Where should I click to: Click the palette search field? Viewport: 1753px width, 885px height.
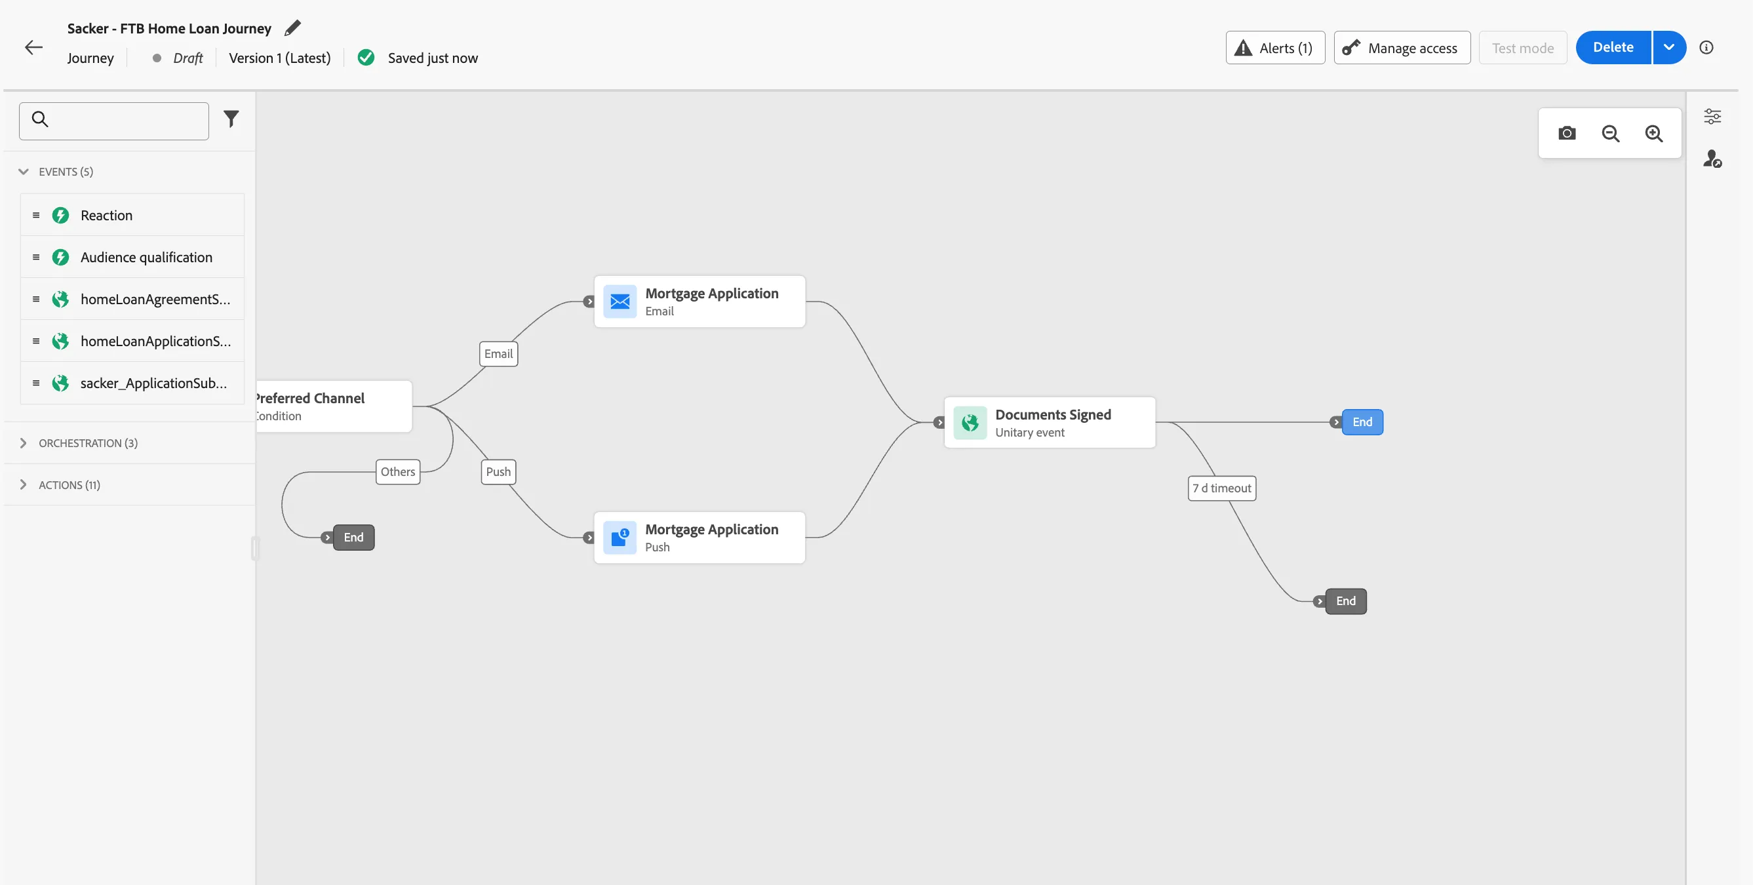[113, 121]
